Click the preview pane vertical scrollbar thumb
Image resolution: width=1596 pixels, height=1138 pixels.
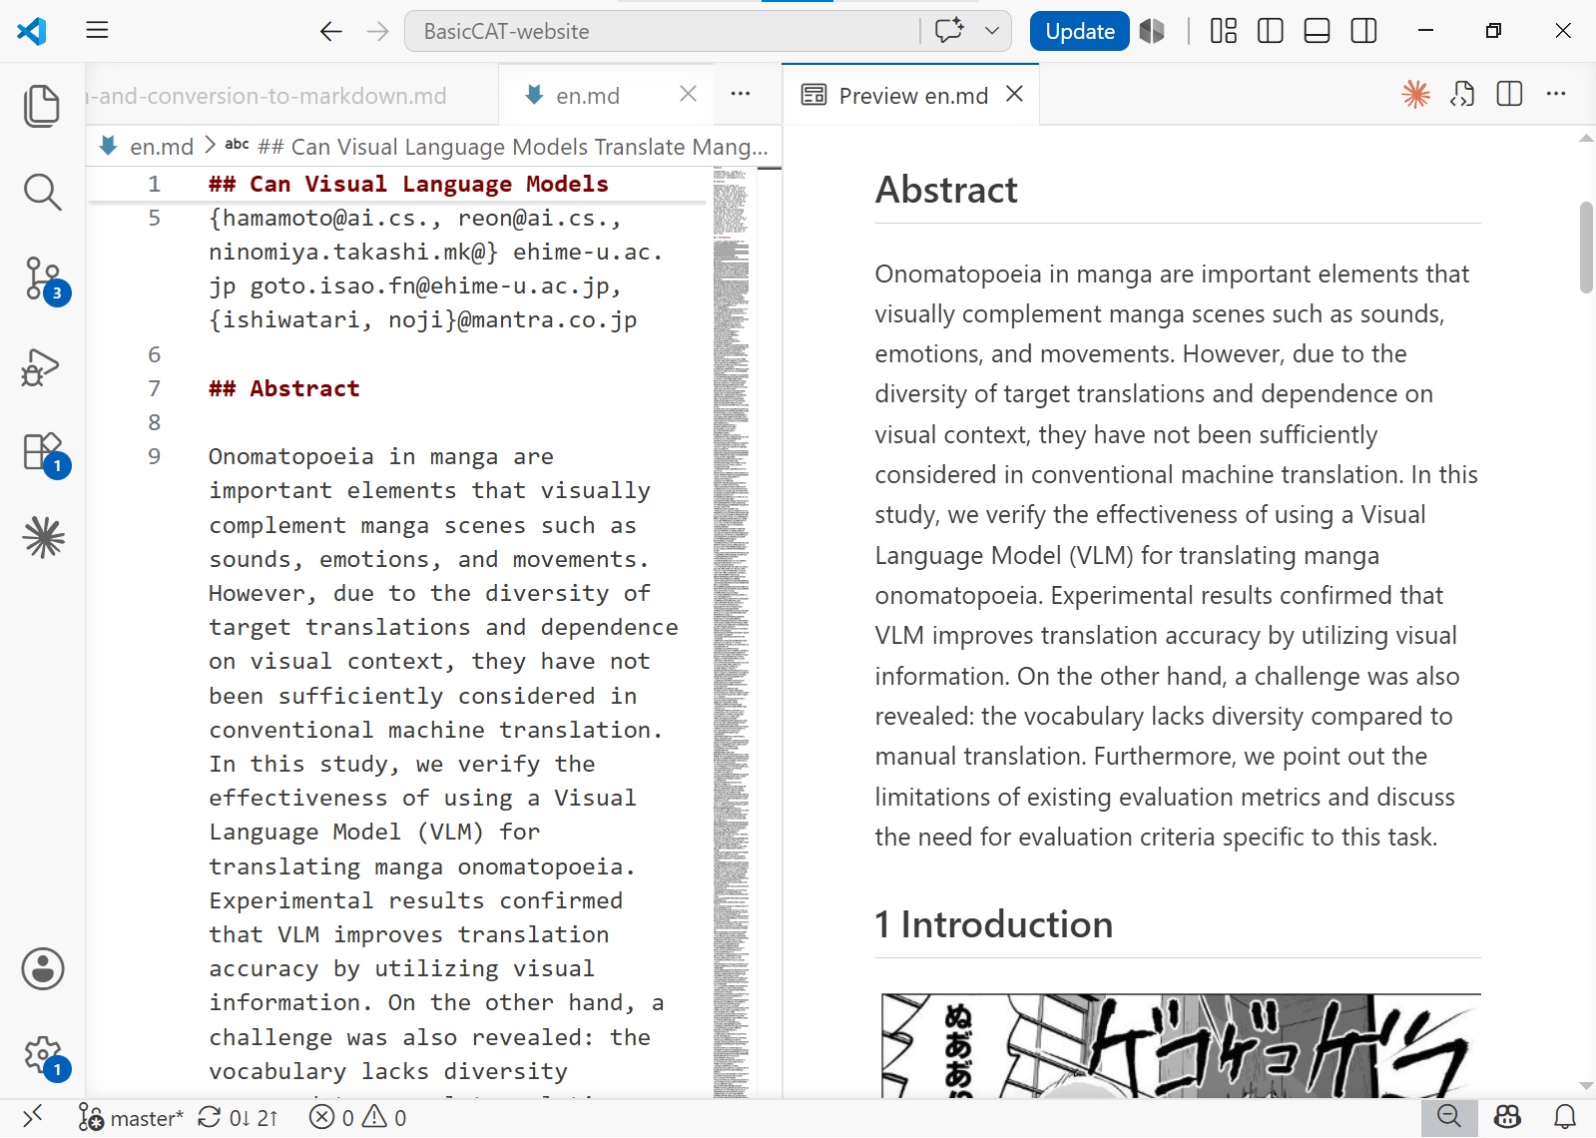[x=1586, y=248]
